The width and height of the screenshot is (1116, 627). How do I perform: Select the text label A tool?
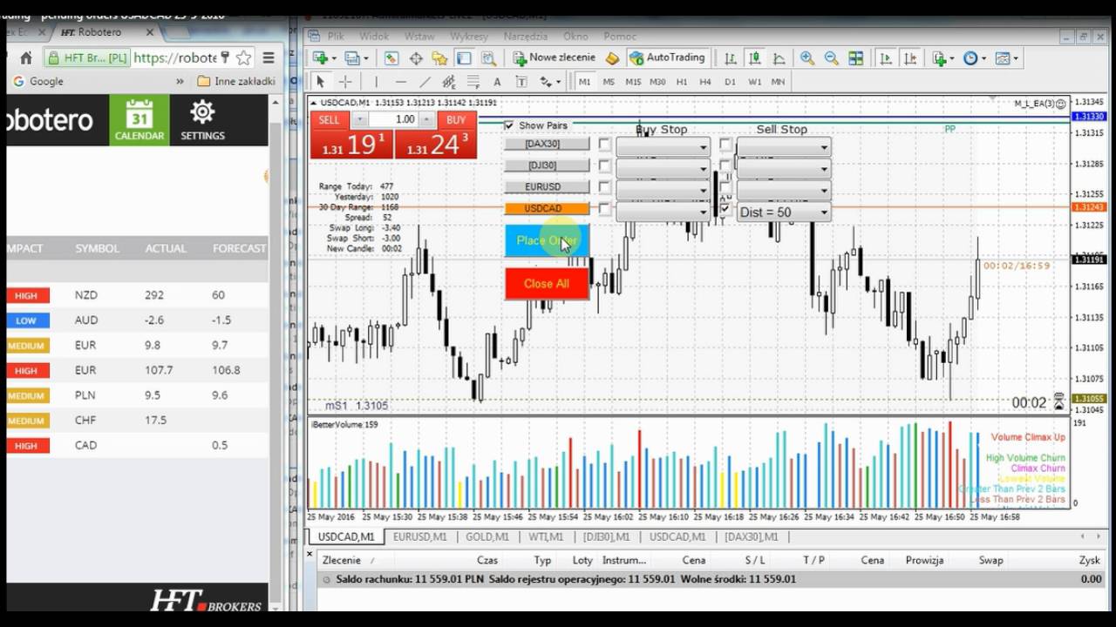click(x=497, y=82)
